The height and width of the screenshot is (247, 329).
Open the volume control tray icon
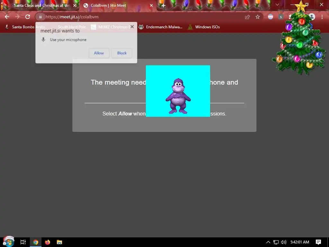tap(284, 242)
